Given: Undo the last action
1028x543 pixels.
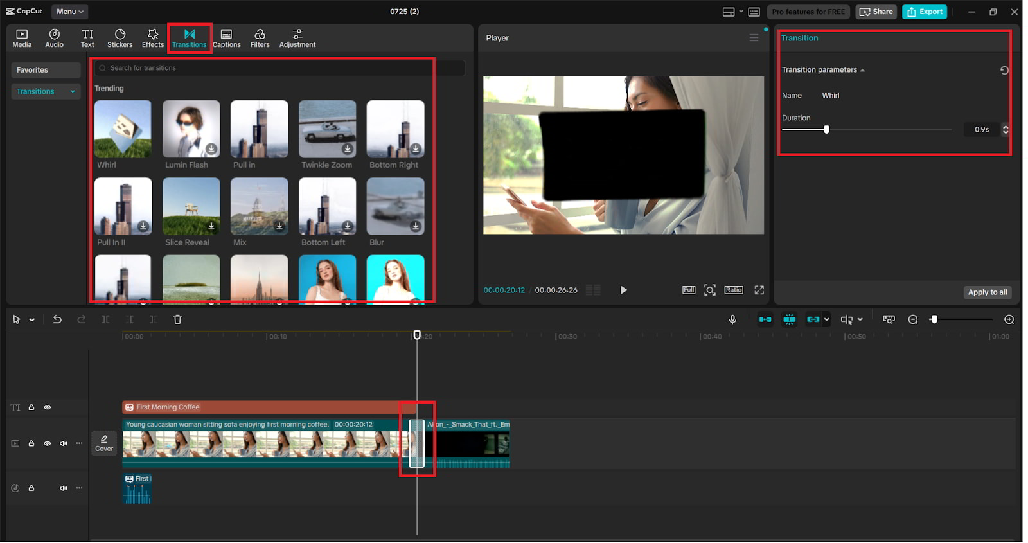Looking at the screenshot, I should [x=57, y=319].
